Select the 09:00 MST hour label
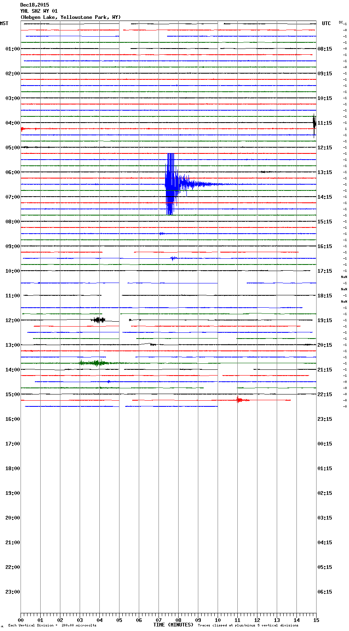 pos(13,246)
